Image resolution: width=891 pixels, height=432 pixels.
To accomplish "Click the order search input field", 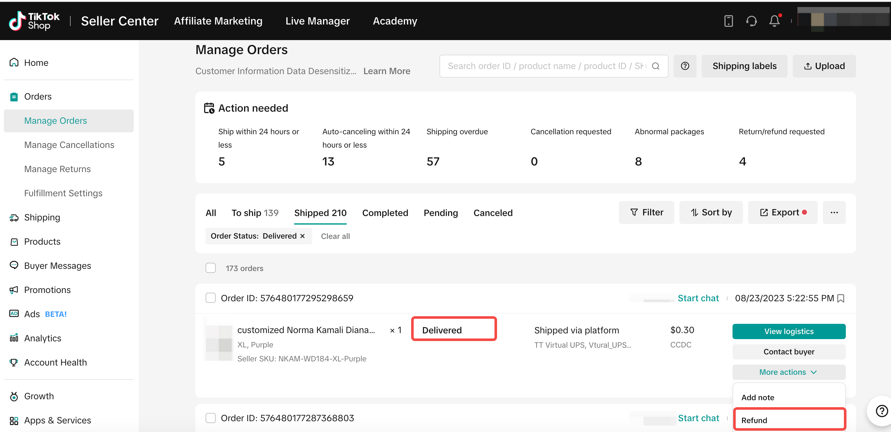I will 546,66.
